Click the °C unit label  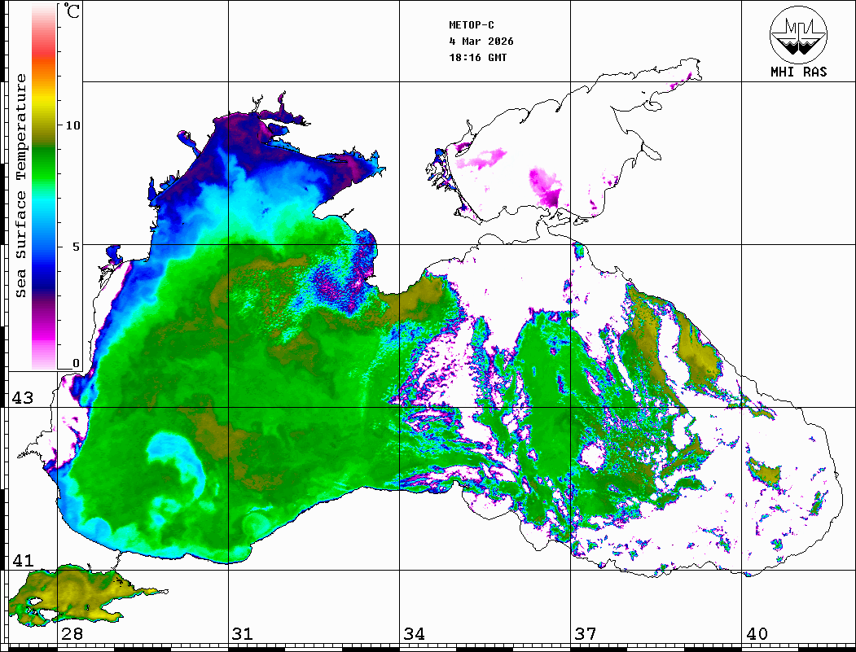pyautogui.click(x=73, y=13)
